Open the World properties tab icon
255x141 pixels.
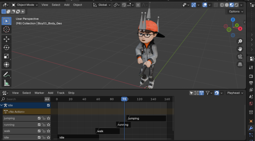pyautogui.click(x=251, y=104)
